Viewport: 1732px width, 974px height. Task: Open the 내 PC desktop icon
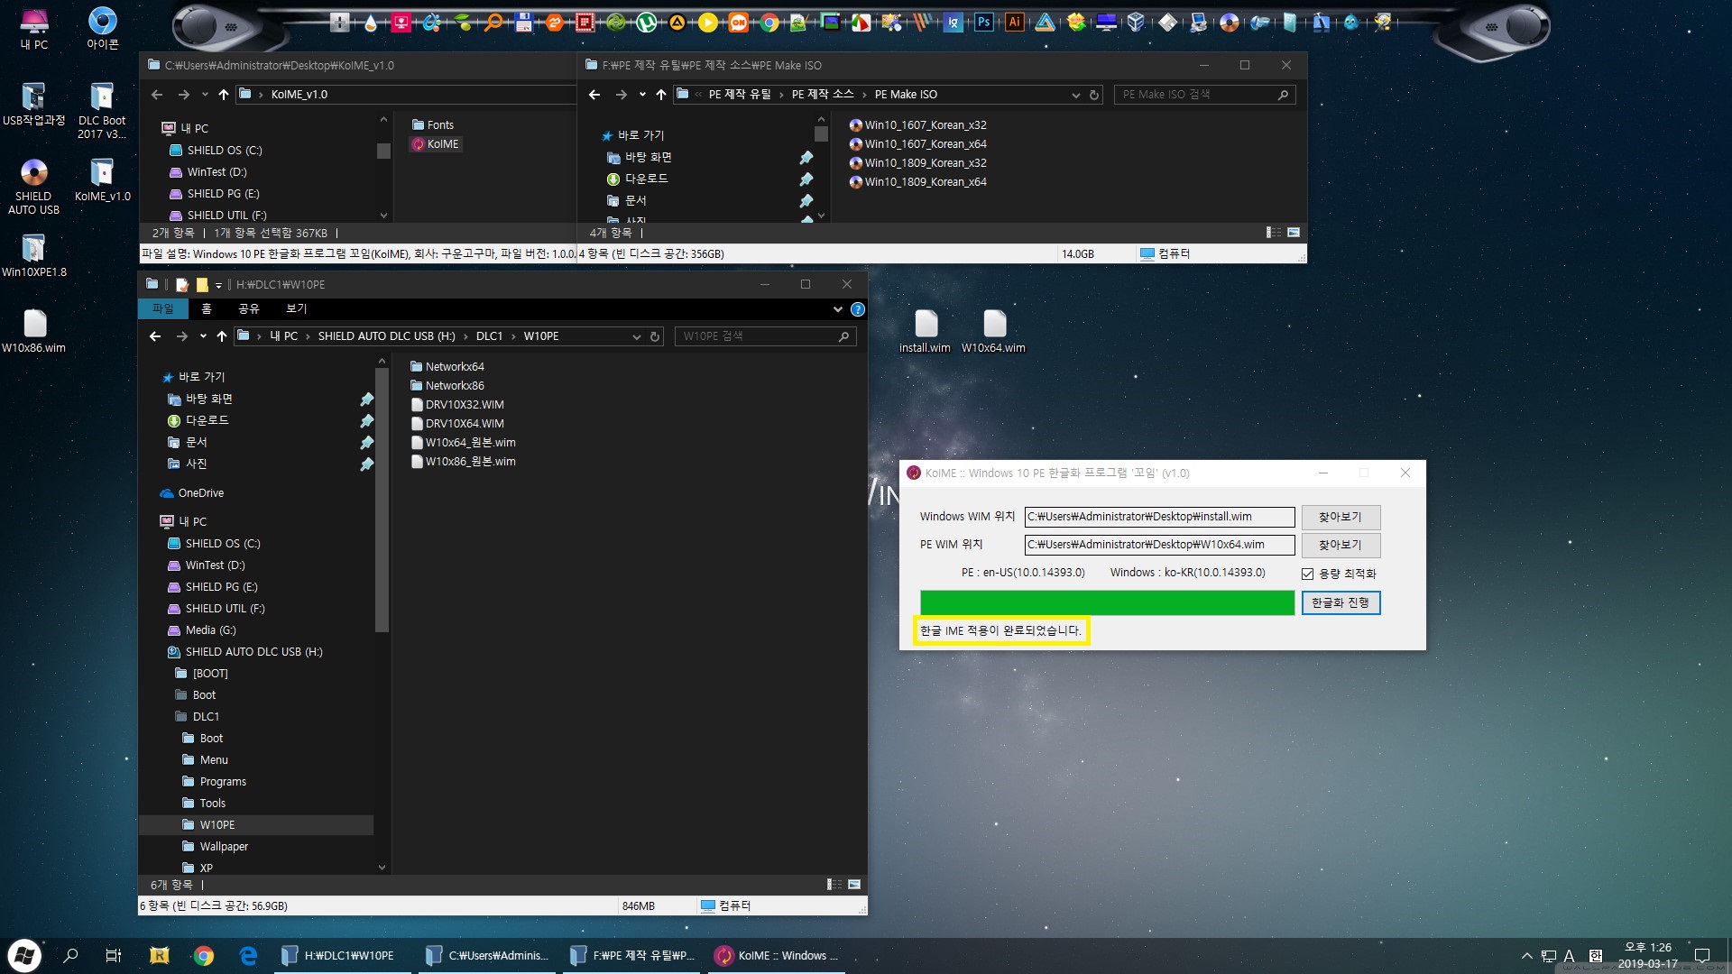[34, 28]
